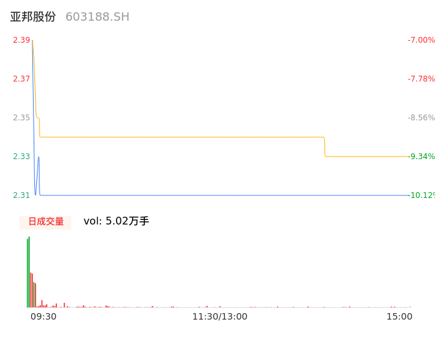This screenshot has width=444, height=339.
Task: Click the 日成交量 volume tag
Action: tap(45, 222)
